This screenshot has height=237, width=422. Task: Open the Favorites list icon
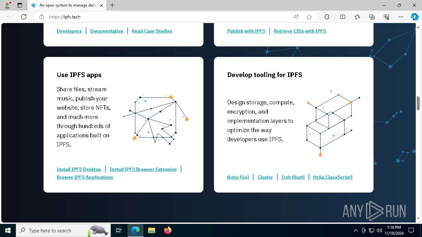click(x=357, y=17)
